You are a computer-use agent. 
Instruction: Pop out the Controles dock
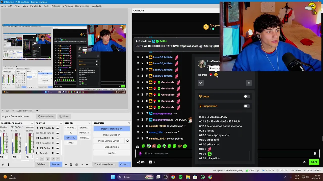coord(129,123)
